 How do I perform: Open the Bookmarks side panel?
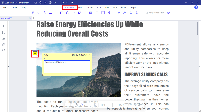(x=4, y=32)
